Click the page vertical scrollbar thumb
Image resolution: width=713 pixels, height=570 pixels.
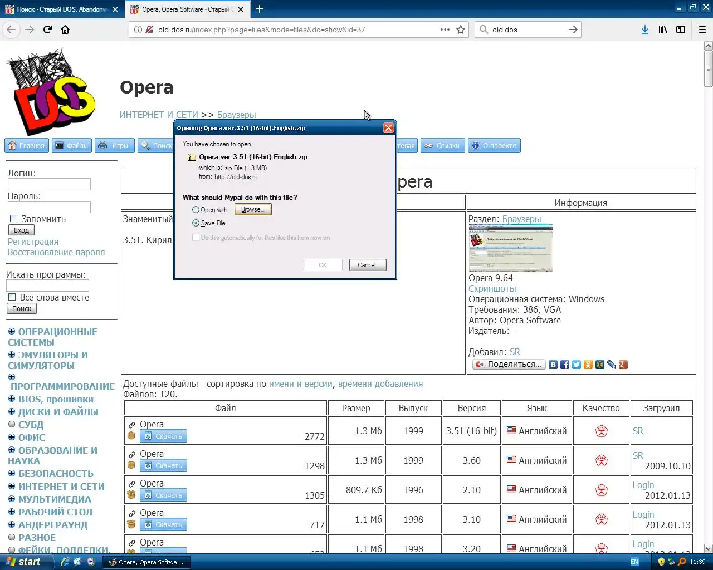coord(708,70)
